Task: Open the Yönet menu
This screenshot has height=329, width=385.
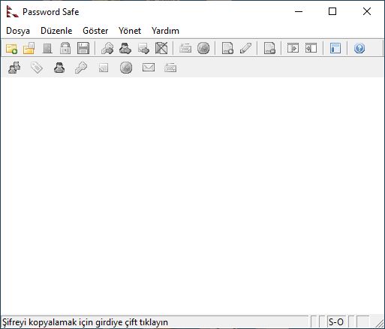Action: [x=130, y=31]
